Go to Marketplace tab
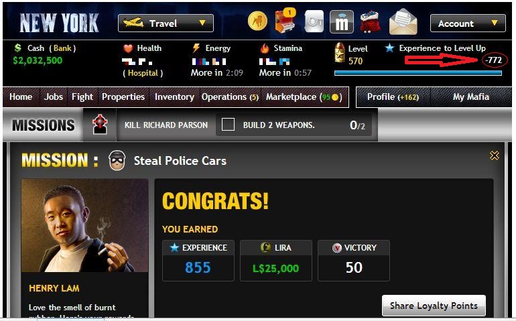Image resolution: width=516 pixels, height=321 pixels. tap(304, 97)
